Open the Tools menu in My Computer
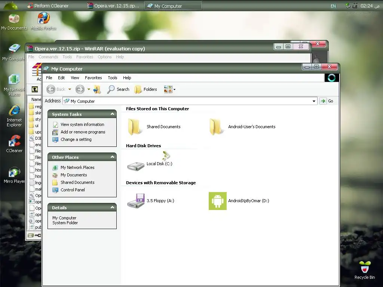This screenshot has height=287, width=383. tap(112, 78)
